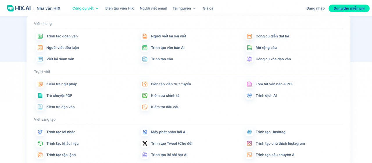
Task: Open Người viết email from navigation
Action: (153, 8)
